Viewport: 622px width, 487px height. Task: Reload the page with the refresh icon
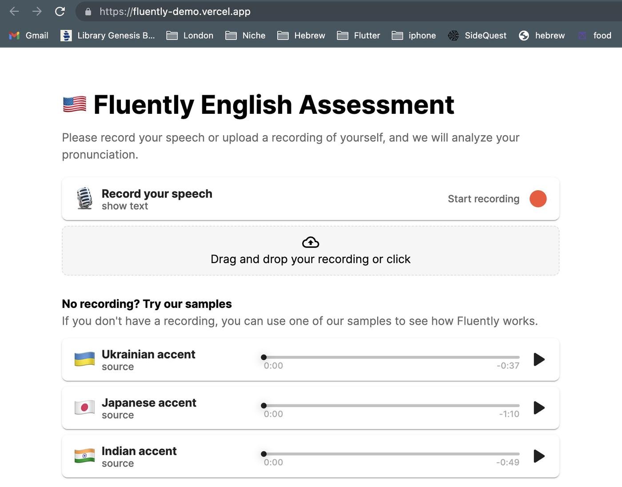click(60, 12)
